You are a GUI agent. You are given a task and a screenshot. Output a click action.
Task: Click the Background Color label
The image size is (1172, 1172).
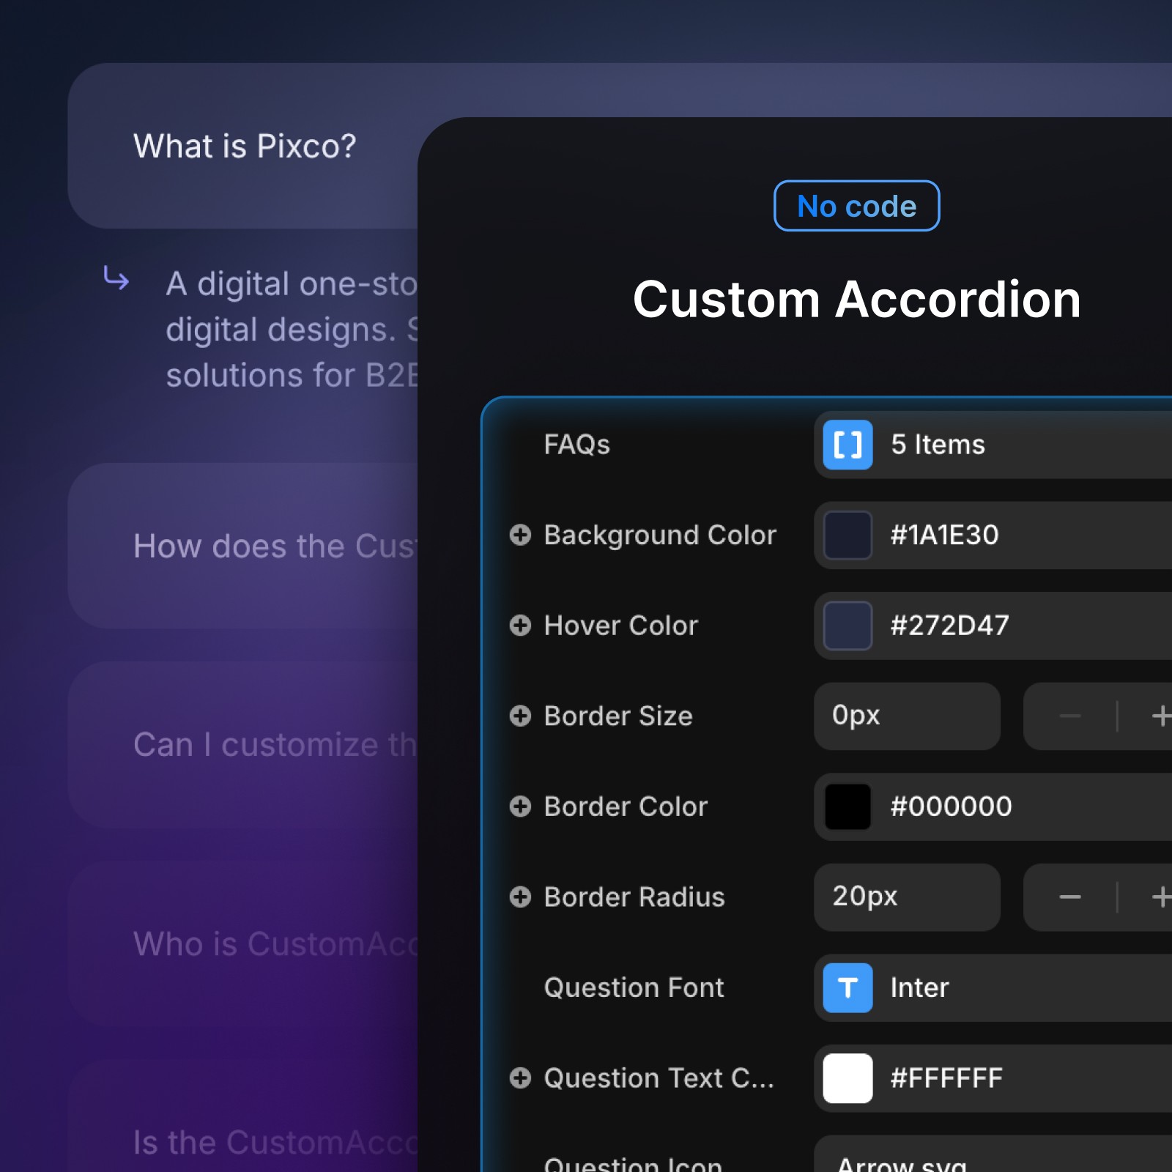click(x=660, y=535)
